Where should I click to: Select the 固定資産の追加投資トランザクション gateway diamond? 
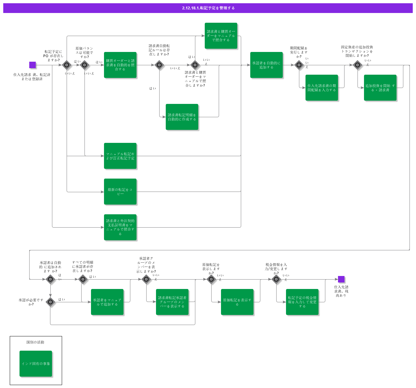click(x=357, y=65)
